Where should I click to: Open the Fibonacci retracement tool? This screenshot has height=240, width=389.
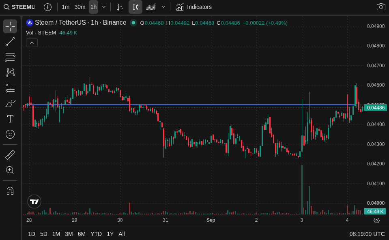click(x=10, y=57)
